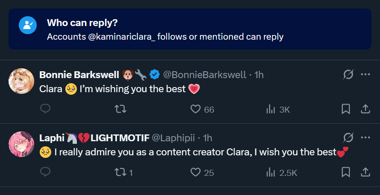Open Laphi's profile avatar
Screen dimensions: 380x195
(21, 144)
